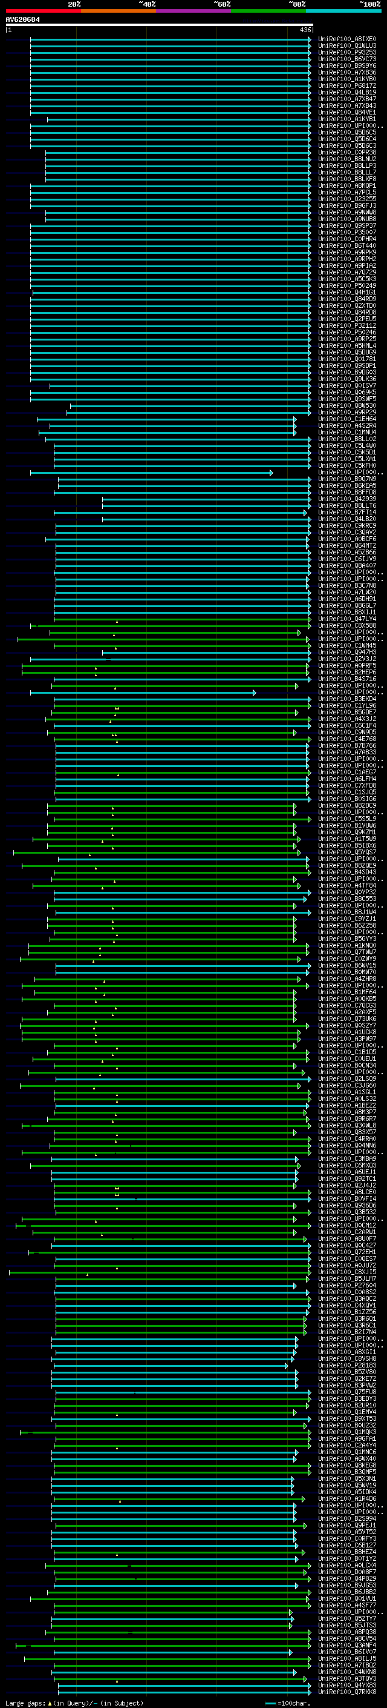The image size is (387, 1708).
Task: Select the UniRef100_Q2XTD0 label
Action: (x=346, y=307)
